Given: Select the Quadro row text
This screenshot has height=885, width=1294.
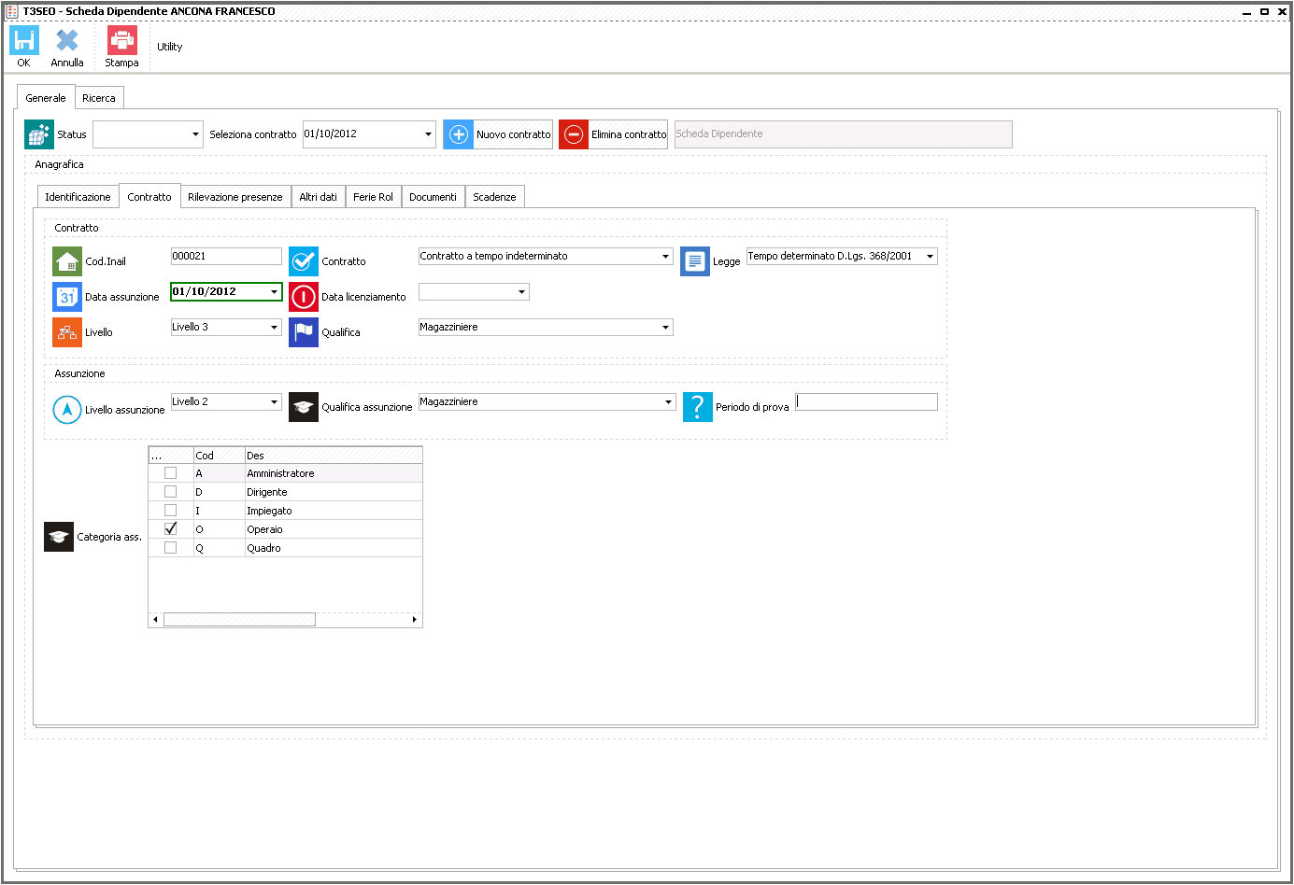Looking at the screenshot, I should coord(263,548).
